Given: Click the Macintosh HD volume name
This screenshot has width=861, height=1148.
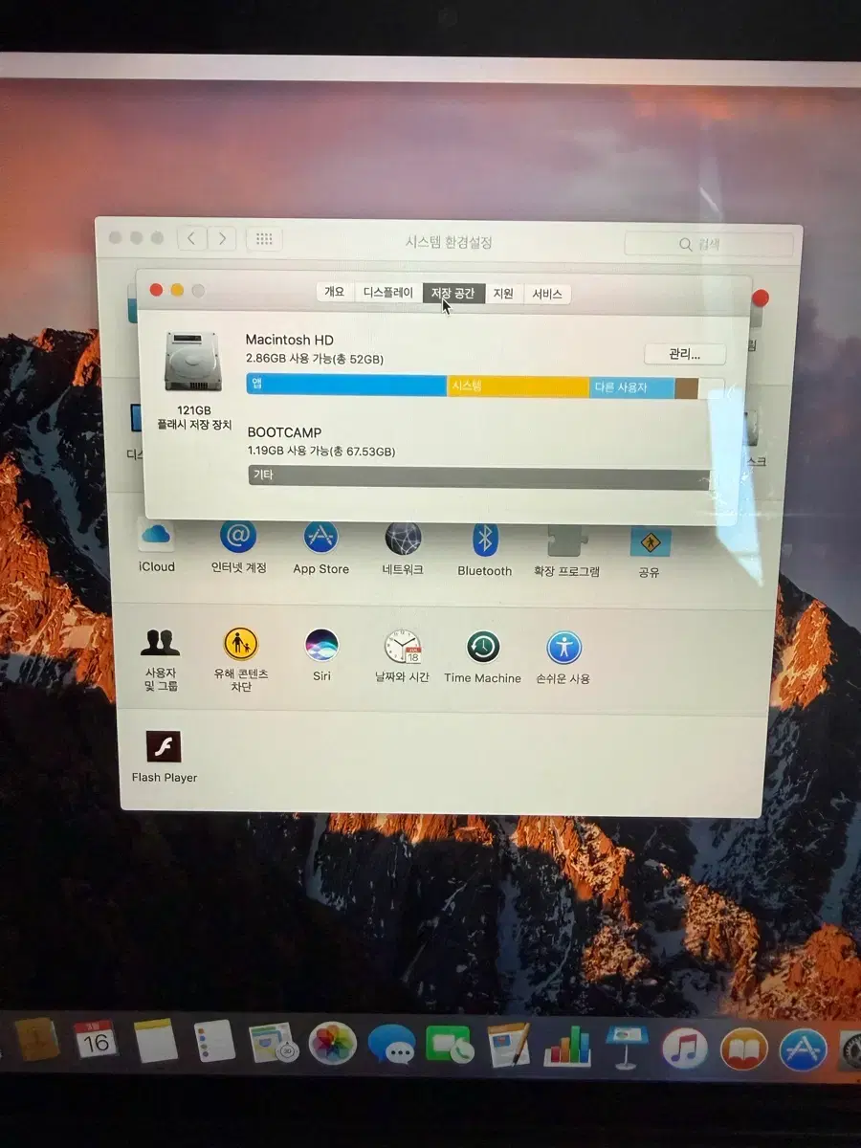Looking at the screenshot, I should 290,340.
